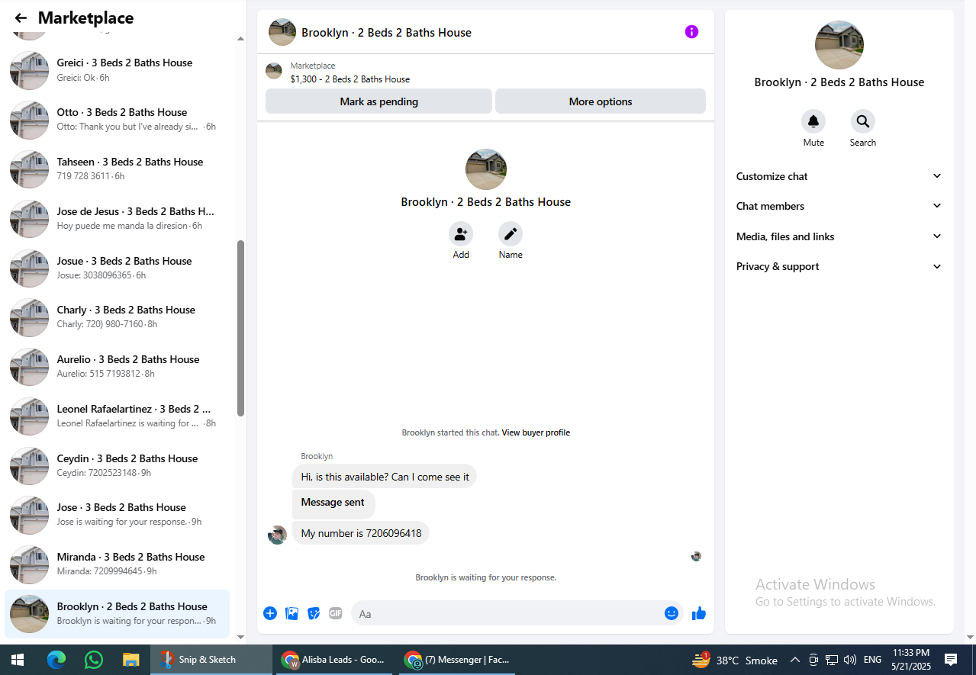Mute chat using the bell icon
The image size is (976, 675).
tap(813, 121)
